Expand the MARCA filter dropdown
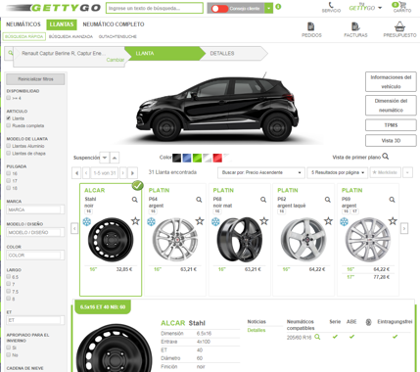This screenshot has height=372, width=420. pos(35,209)
